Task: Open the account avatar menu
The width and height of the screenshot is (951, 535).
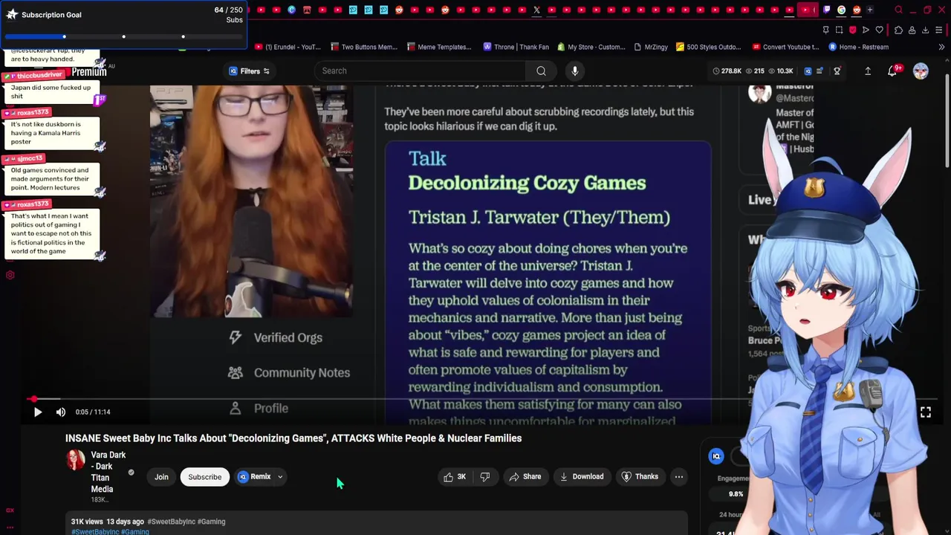Action: 921,71
